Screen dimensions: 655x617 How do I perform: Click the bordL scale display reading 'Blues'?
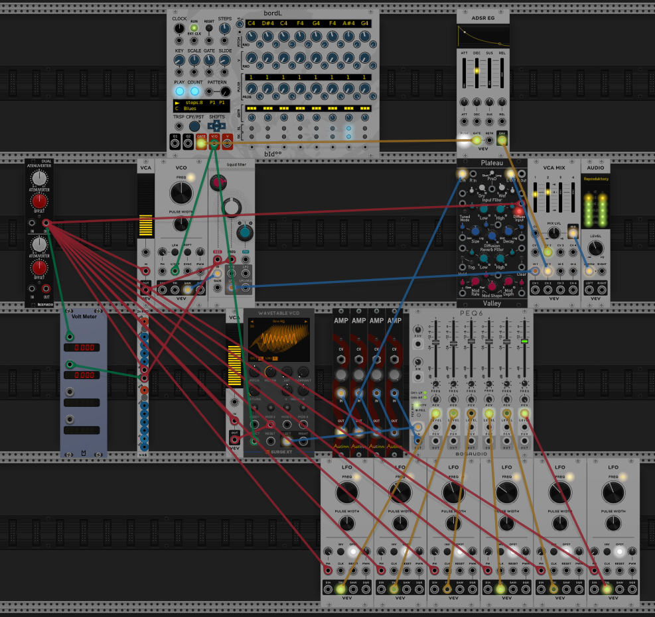tap(190, 109)
